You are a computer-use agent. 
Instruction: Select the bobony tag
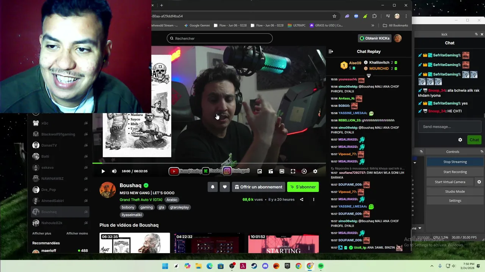click(x=128, y=207)
